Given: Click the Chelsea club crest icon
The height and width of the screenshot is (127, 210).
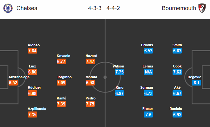Looking at the screenshot, I should [6, 8].
